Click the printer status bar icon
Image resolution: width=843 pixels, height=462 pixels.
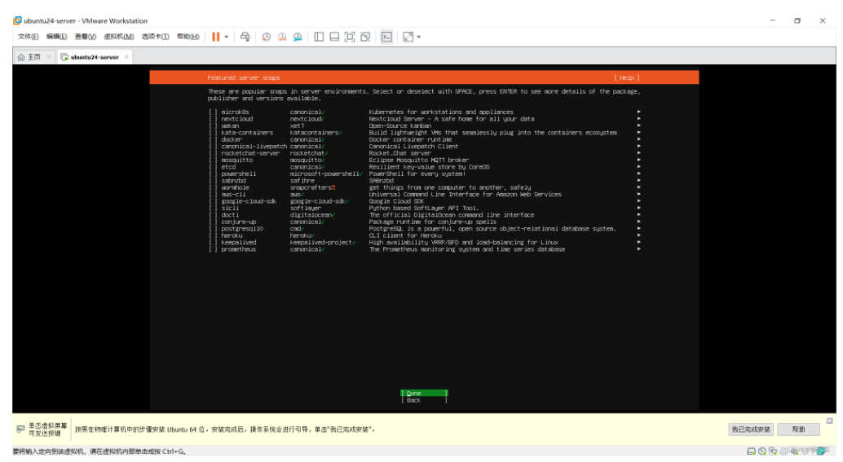783,451
